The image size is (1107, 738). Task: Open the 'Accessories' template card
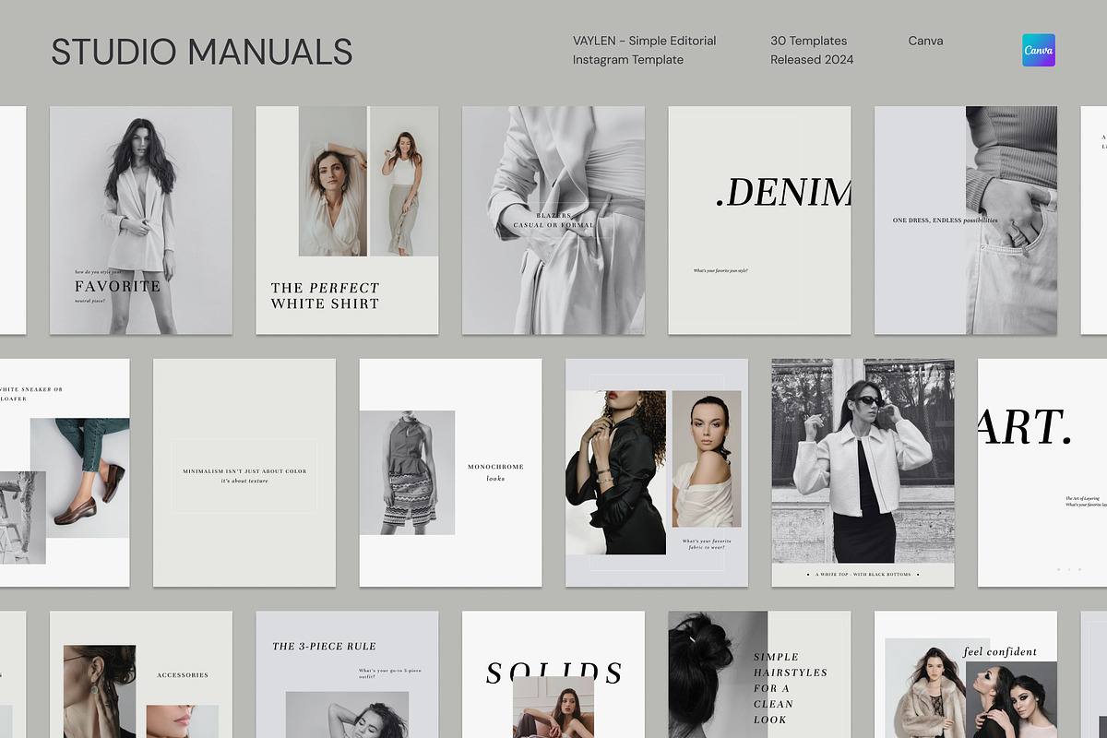141,674
